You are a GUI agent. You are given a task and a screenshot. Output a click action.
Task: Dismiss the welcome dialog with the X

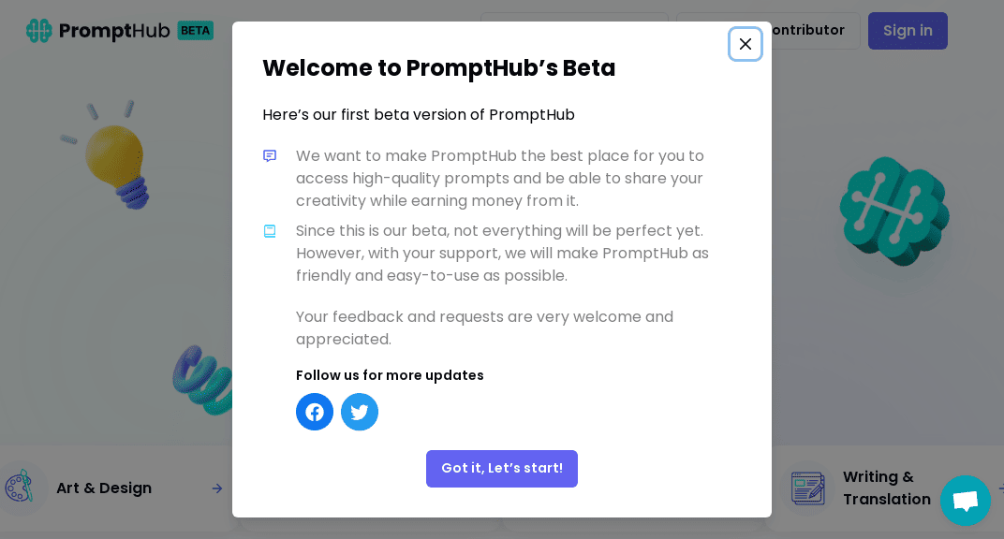click(746, 44)
